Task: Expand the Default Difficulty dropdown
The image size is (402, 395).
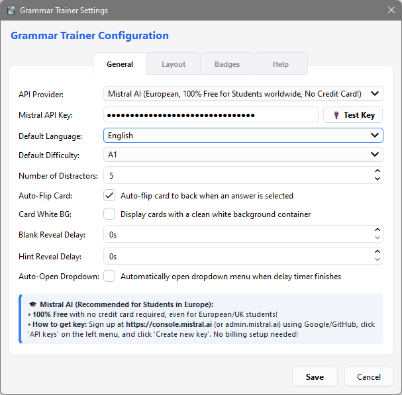Action: (243, 154)
